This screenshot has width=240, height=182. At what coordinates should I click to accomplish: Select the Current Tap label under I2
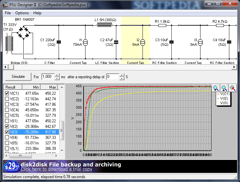[x=135, y=63]
